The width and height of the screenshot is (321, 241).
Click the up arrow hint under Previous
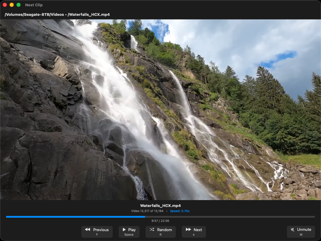pos(97,235)
